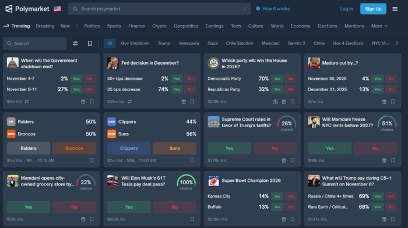Bookmark the Government shutdown market

point(92,102)
